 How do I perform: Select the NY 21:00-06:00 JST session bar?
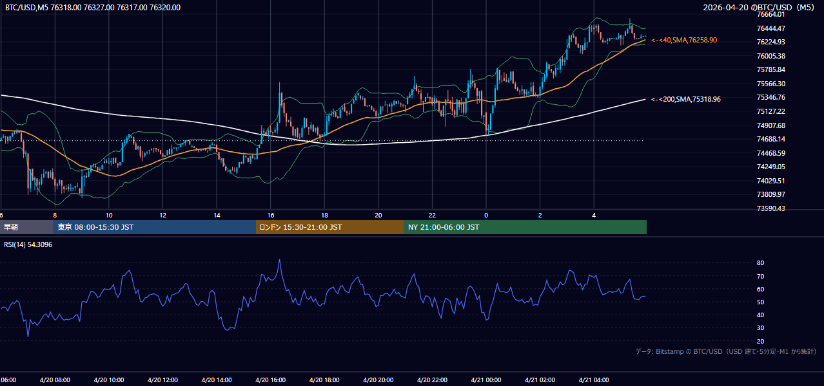[x=525, y=227]
